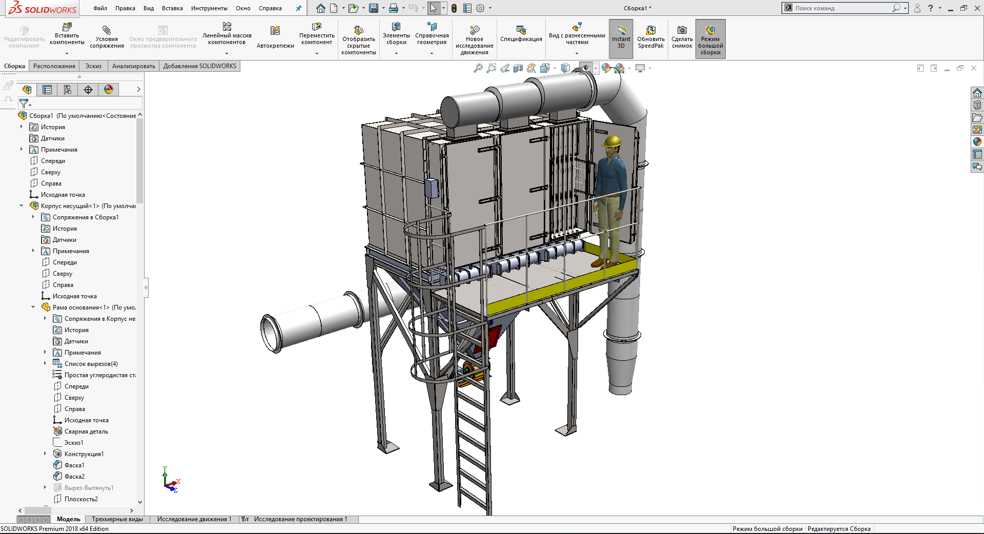The image size is (984, 534).
Task: Click the command search field (Поиск команд)
Action: [840, 8]
